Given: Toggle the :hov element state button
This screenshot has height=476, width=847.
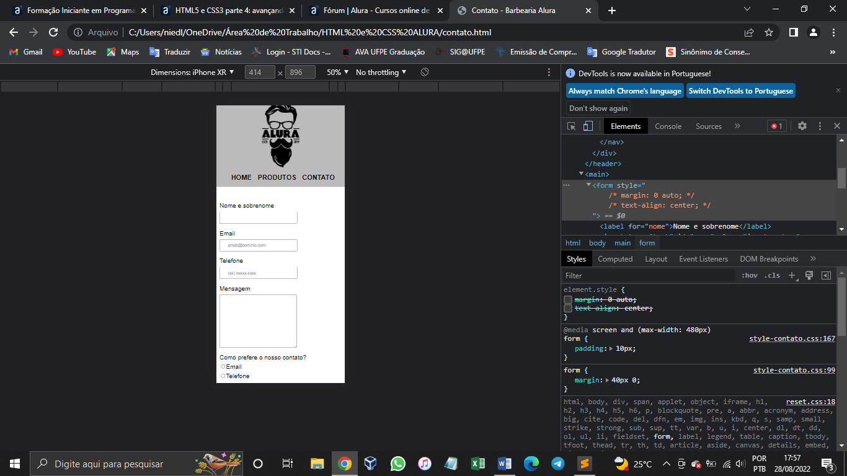Looking at the screenshot, I should pos(749,275).
